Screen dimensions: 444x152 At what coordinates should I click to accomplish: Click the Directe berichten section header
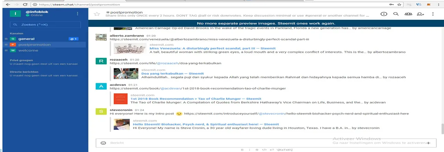pos(24,72)
